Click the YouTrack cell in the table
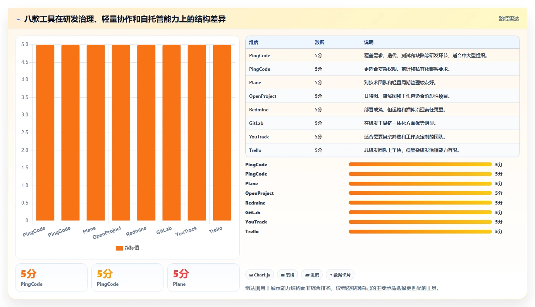 point(259,137)
